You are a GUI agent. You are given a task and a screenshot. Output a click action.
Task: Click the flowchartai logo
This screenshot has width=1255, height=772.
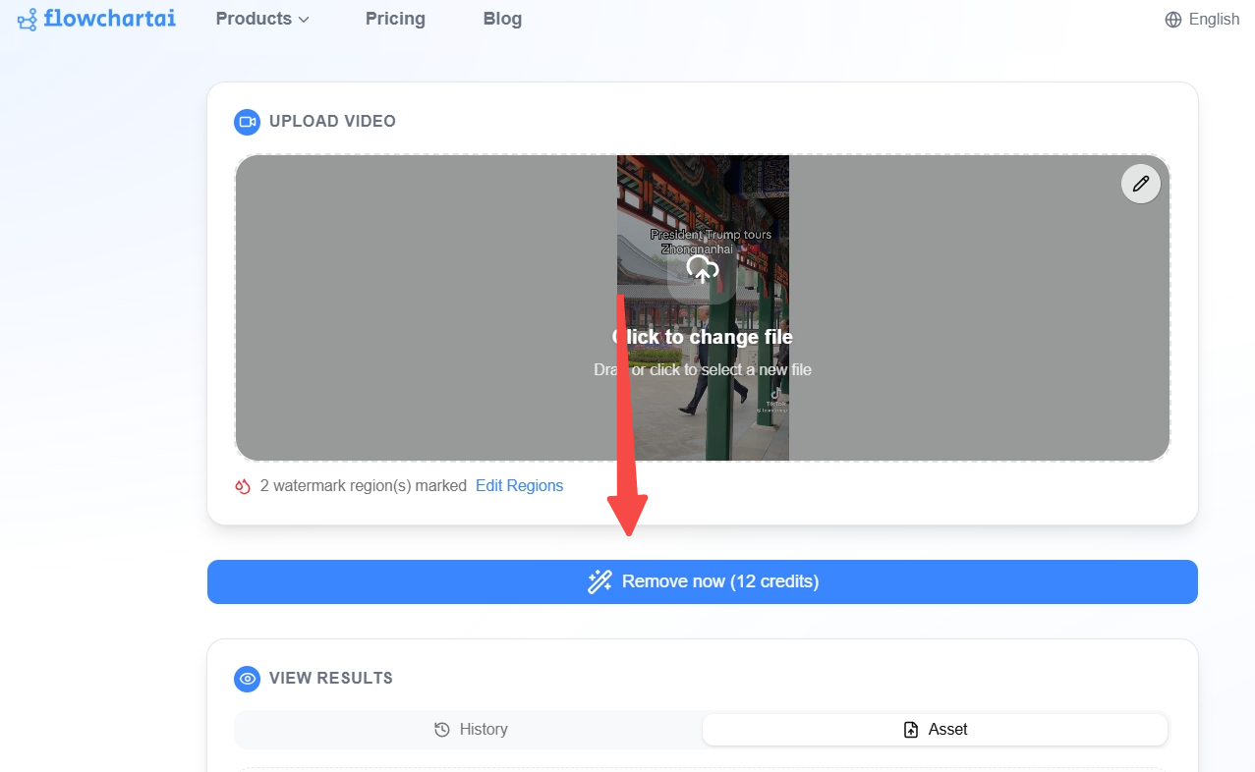96,19
